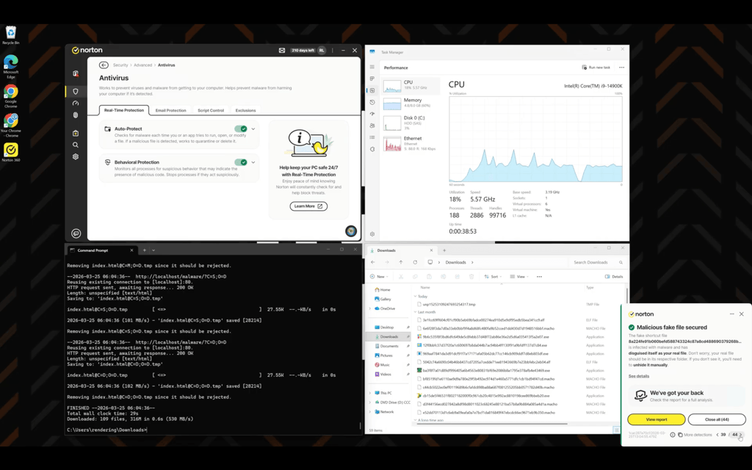
Task: Toggle Behavioral Protection switch
Action: pos(241,162)
